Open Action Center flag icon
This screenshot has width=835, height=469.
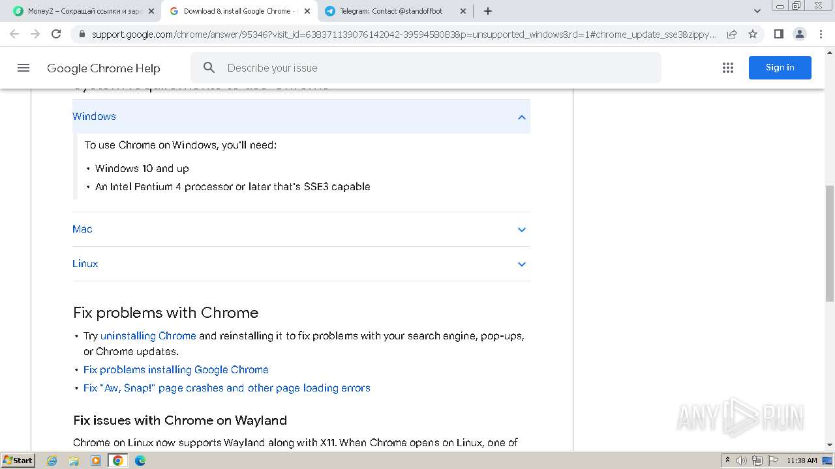773,461
